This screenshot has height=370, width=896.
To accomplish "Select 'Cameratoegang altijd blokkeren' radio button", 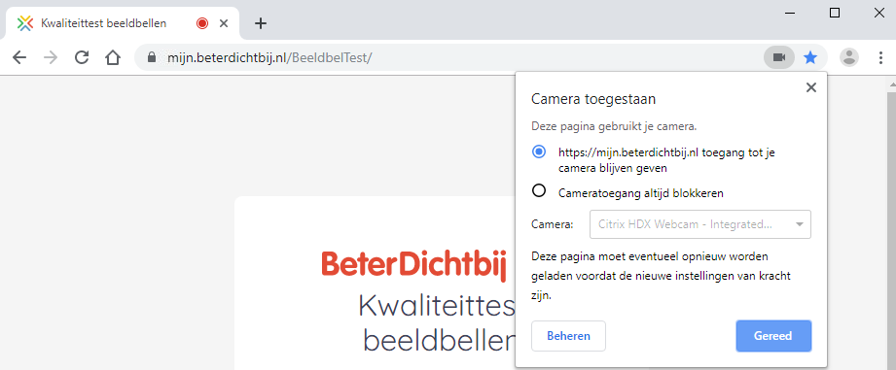I will (x=538, y=190).
